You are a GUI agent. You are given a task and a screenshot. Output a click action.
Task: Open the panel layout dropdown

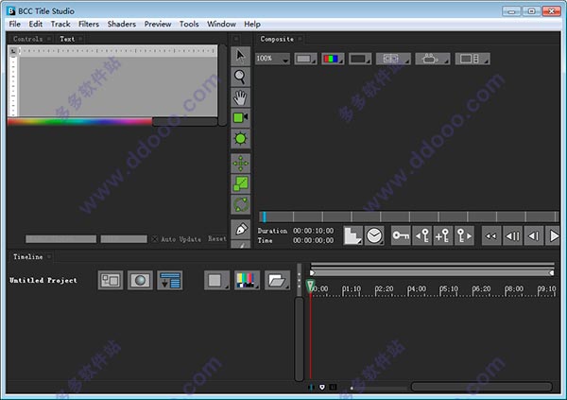tap(472, 59)
